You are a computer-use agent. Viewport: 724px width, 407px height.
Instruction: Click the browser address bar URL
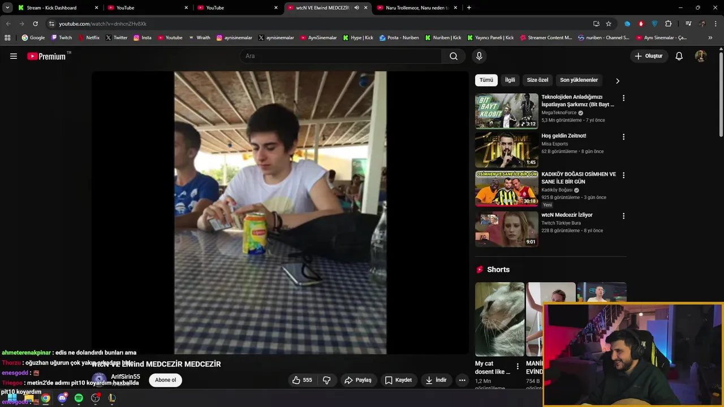[x=102, y=24]
